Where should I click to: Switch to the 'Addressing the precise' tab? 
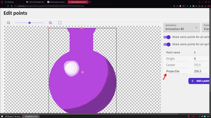pos(57,2)
